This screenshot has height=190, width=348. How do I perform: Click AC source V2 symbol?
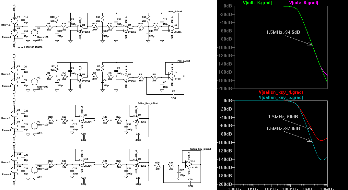34,82
